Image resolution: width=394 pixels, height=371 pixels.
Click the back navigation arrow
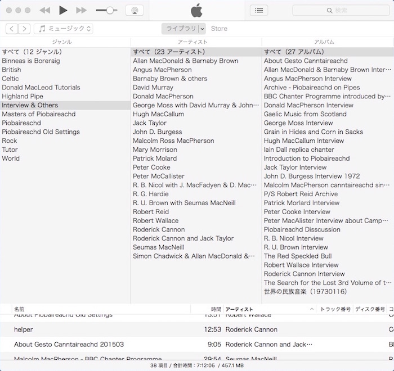coord(11,29)
